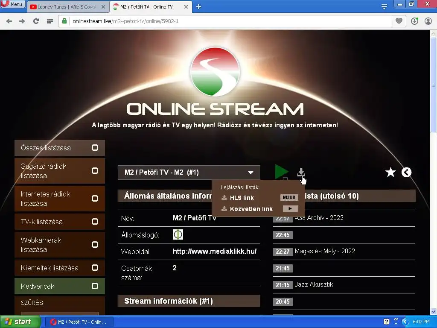Click the Online Stream logo sphere
Viewport: 437px width, 328px height.
click(x=215, y=72)
